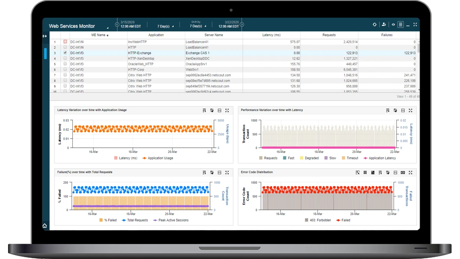This screenshot has width=460, height=259.
Task: Click split view icon on Performance Variation panel
Action: [403, 111]
